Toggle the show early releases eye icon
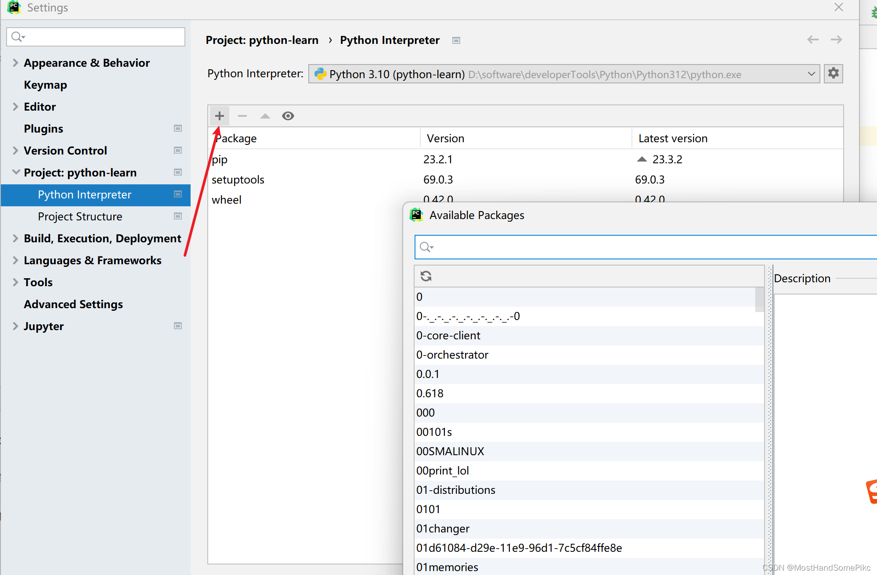The height and width of the screenshot is (575, 877). point(288,116)
